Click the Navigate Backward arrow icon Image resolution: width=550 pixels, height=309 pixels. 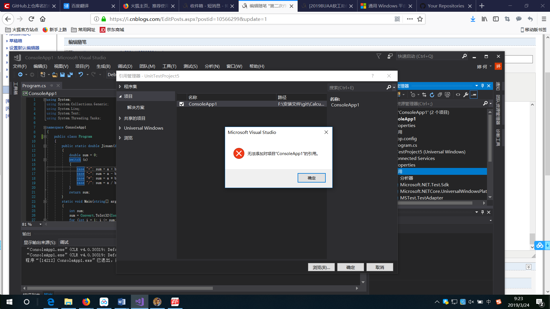point(20,75)
